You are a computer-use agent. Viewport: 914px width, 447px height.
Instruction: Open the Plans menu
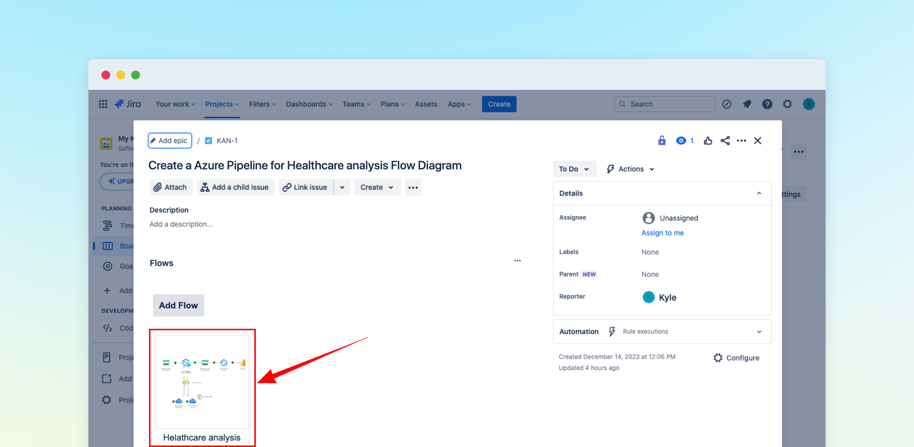pyautogui.click(x=393, y=104)
